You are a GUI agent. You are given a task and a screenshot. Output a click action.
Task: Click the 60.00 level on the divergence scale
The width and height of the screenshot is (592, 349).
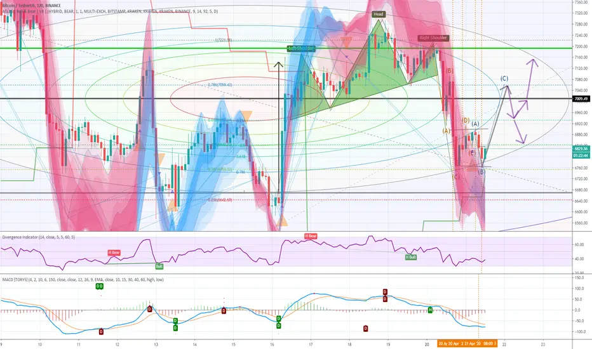click(x=579, y=244)
